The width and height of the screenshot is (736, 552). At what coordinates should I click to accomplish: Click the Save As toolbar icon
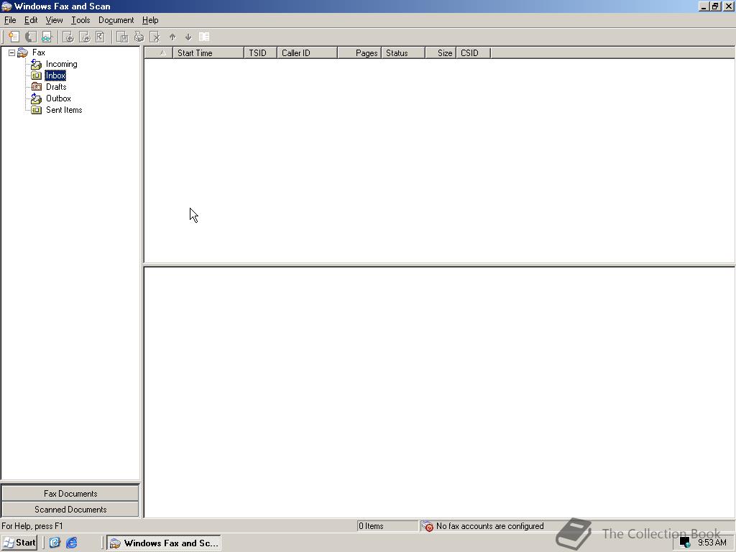pos(122,37)
